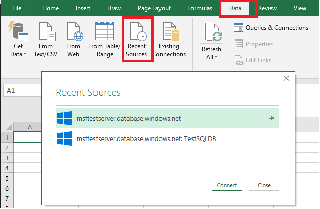This screenshot has height=209, width=320.
Task: Select the Data ribbon tab
Action: (235, 8)
